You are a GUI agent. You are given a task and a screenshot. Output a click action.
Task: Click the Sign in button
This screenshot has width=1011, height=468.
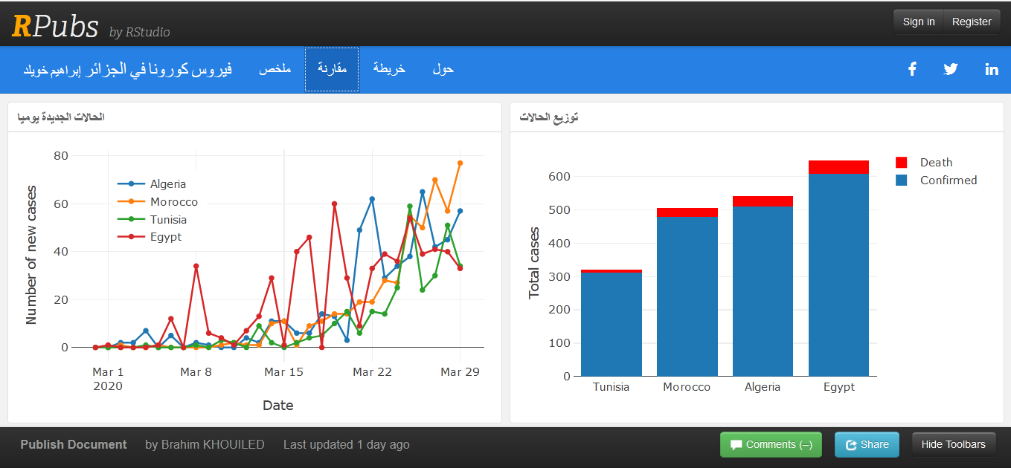click(x=918, y=22)
